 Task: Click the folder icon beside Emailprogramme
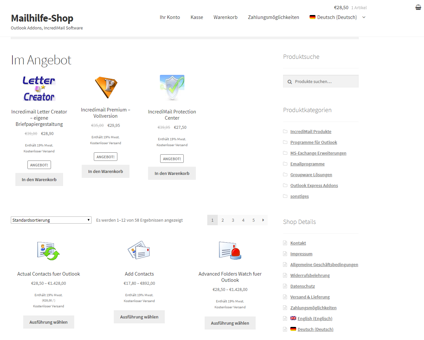[285, 164]
